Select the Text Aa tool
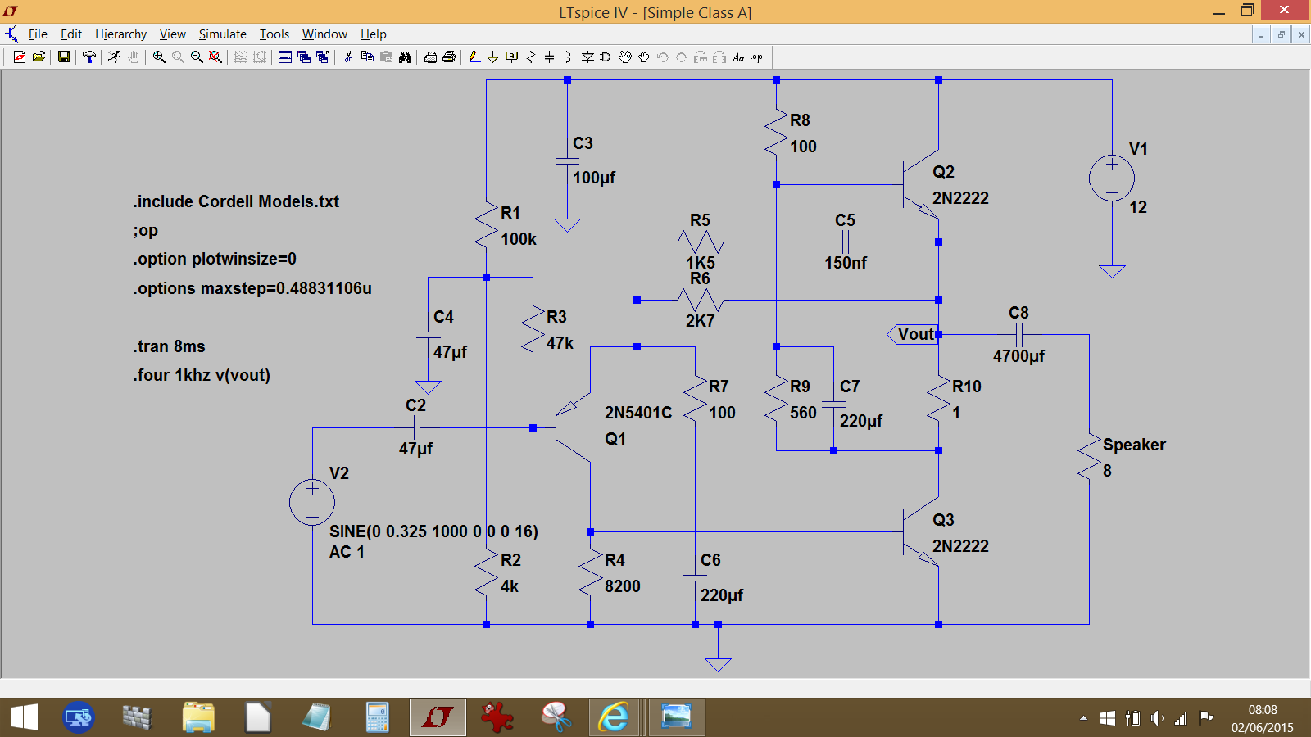 [x=738, y=57]
